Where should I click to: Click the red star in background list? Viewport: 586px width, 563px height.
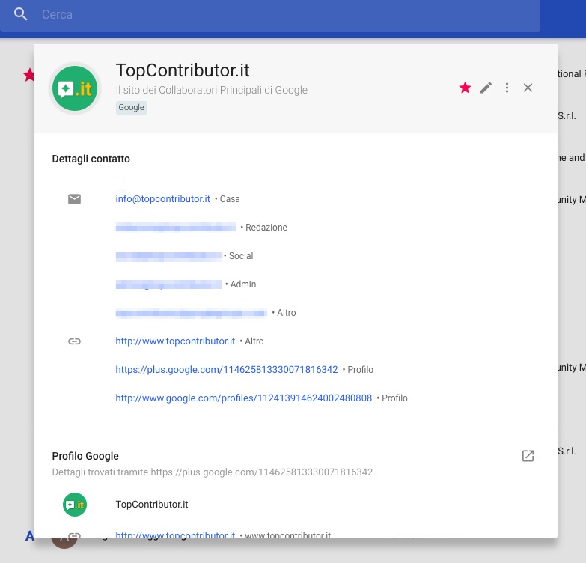coord(28,75)
